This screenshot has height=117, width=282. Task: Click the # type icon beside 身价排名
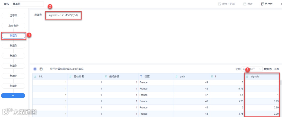(70, 76)
